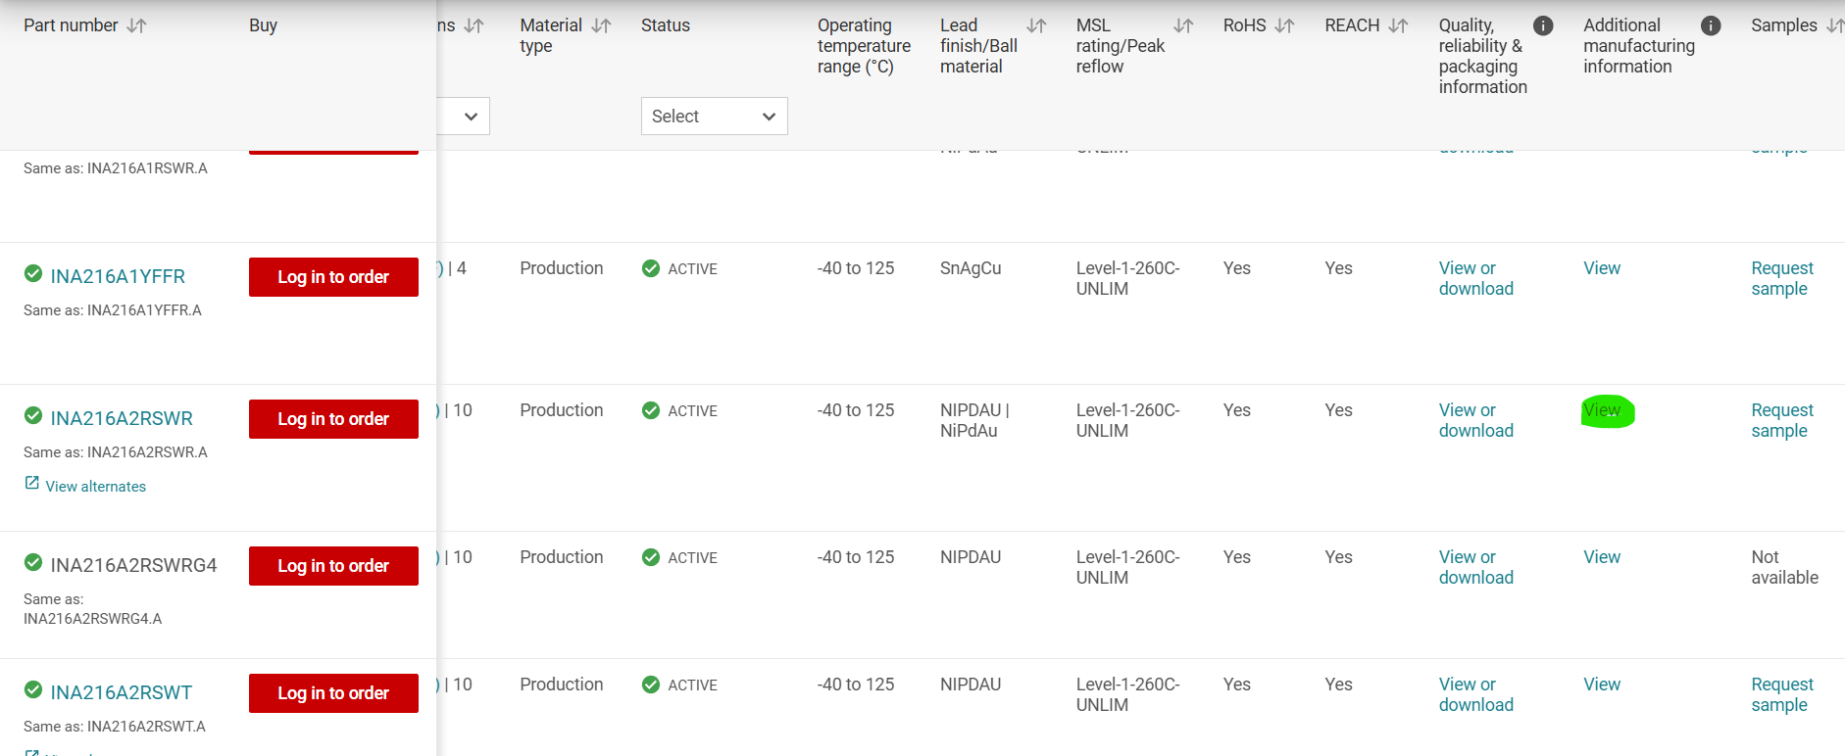The width and height of the screenshot is (1845, 756).
Task: Click INA216A2RSWRG4 part number text
Action: click(133, 565)
